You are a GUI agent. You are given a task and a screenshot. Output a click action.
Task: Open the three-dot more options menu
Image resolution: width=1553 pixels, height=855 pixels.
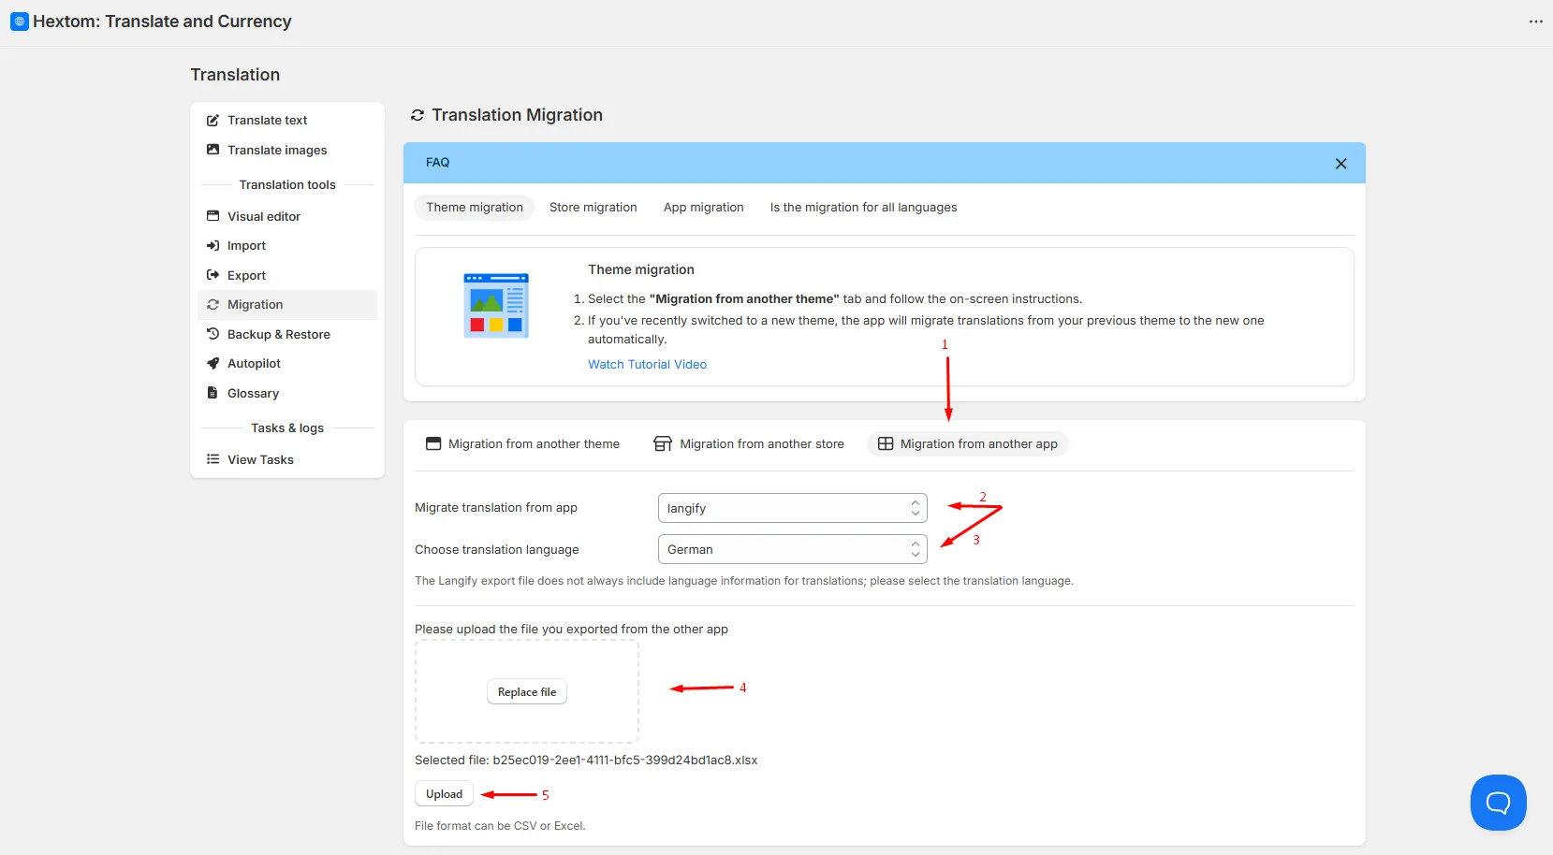[1535, 22]
